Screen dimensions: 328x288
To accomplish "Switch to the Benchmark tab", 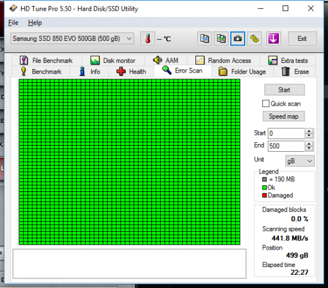I will tap(41, 71).
